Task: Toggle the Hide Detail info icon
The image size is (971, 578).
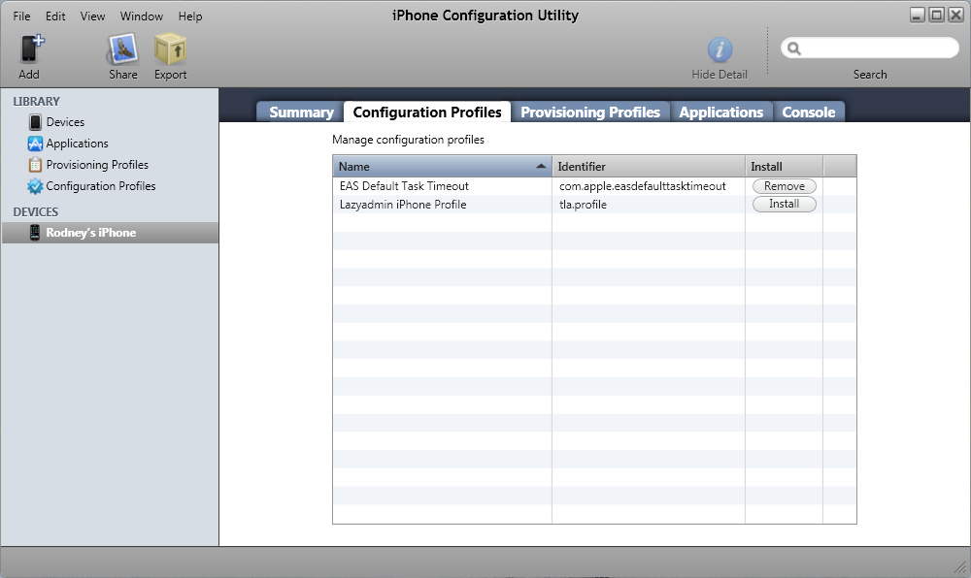Action: tap(719, 50)
